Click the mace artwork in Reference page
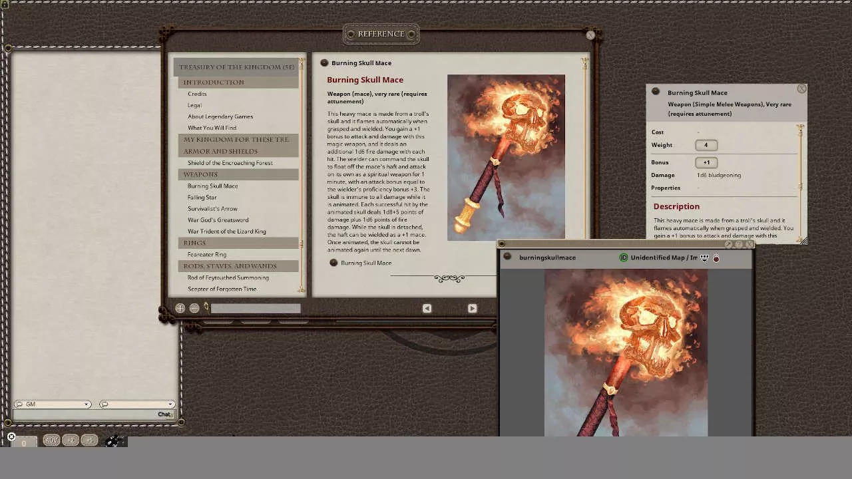This screenshot has height=479, width=852. point(506,157)
